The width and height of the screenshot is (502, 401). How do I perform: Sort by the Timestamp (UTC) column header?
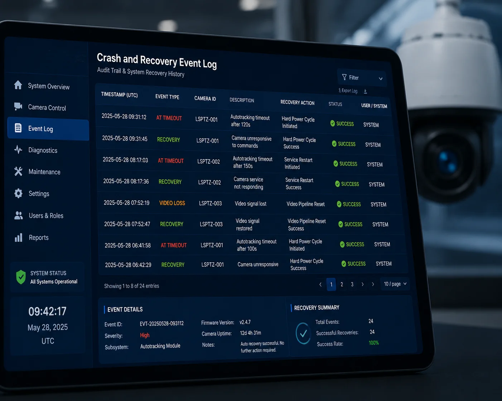click(119, 94)
